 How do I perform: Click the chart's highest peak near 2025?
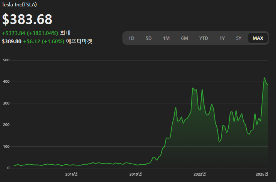[x=264, y=78]
